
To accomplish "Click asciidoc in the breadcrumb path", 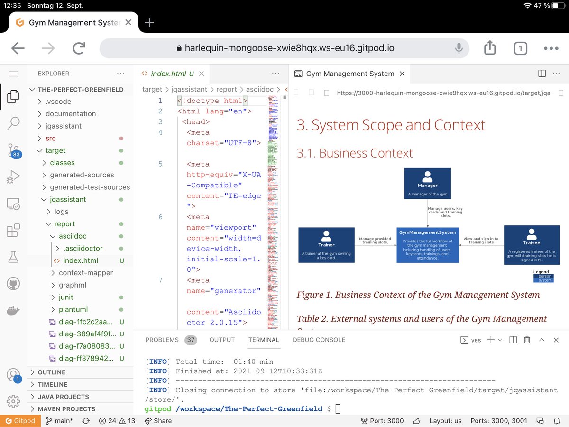I will click(x=260, y=89).
